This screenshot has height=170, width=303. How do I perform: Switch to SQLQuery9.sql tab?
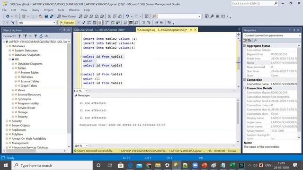coord(99,30)
